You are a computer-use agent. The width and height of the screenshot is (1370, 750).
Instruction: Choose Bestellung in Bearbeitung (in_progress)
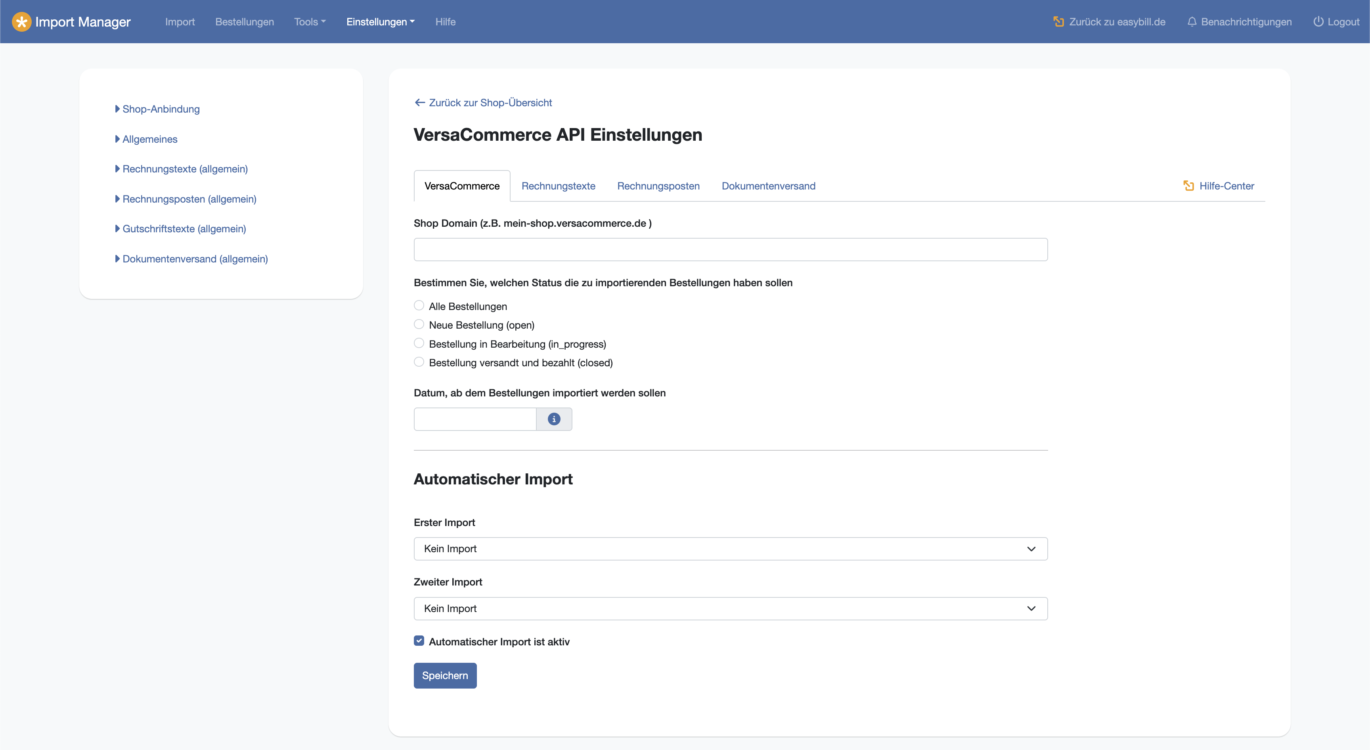tap(419, 343)
